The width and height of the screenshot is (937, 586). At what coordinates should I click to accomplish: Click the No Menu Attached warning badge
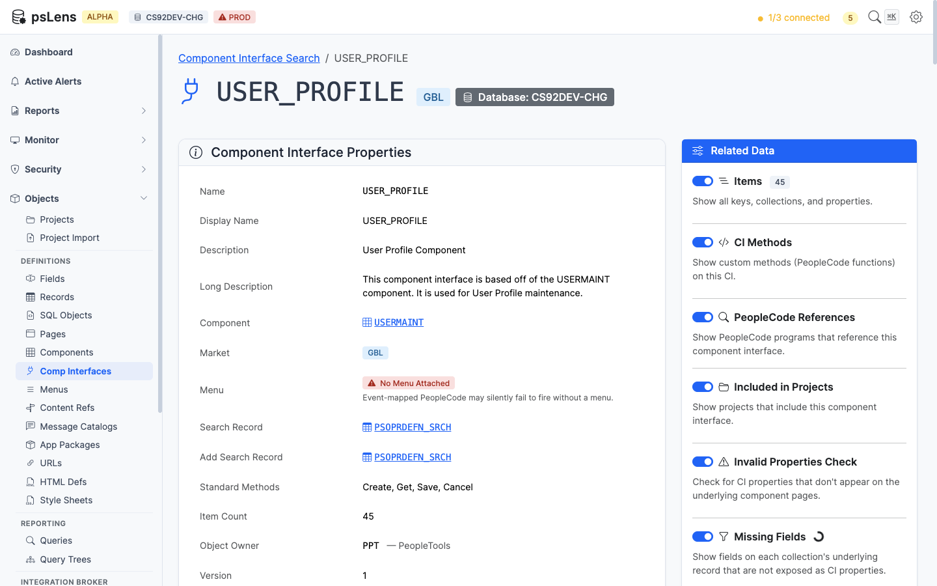pyautogui.click(x=409, y=383)
